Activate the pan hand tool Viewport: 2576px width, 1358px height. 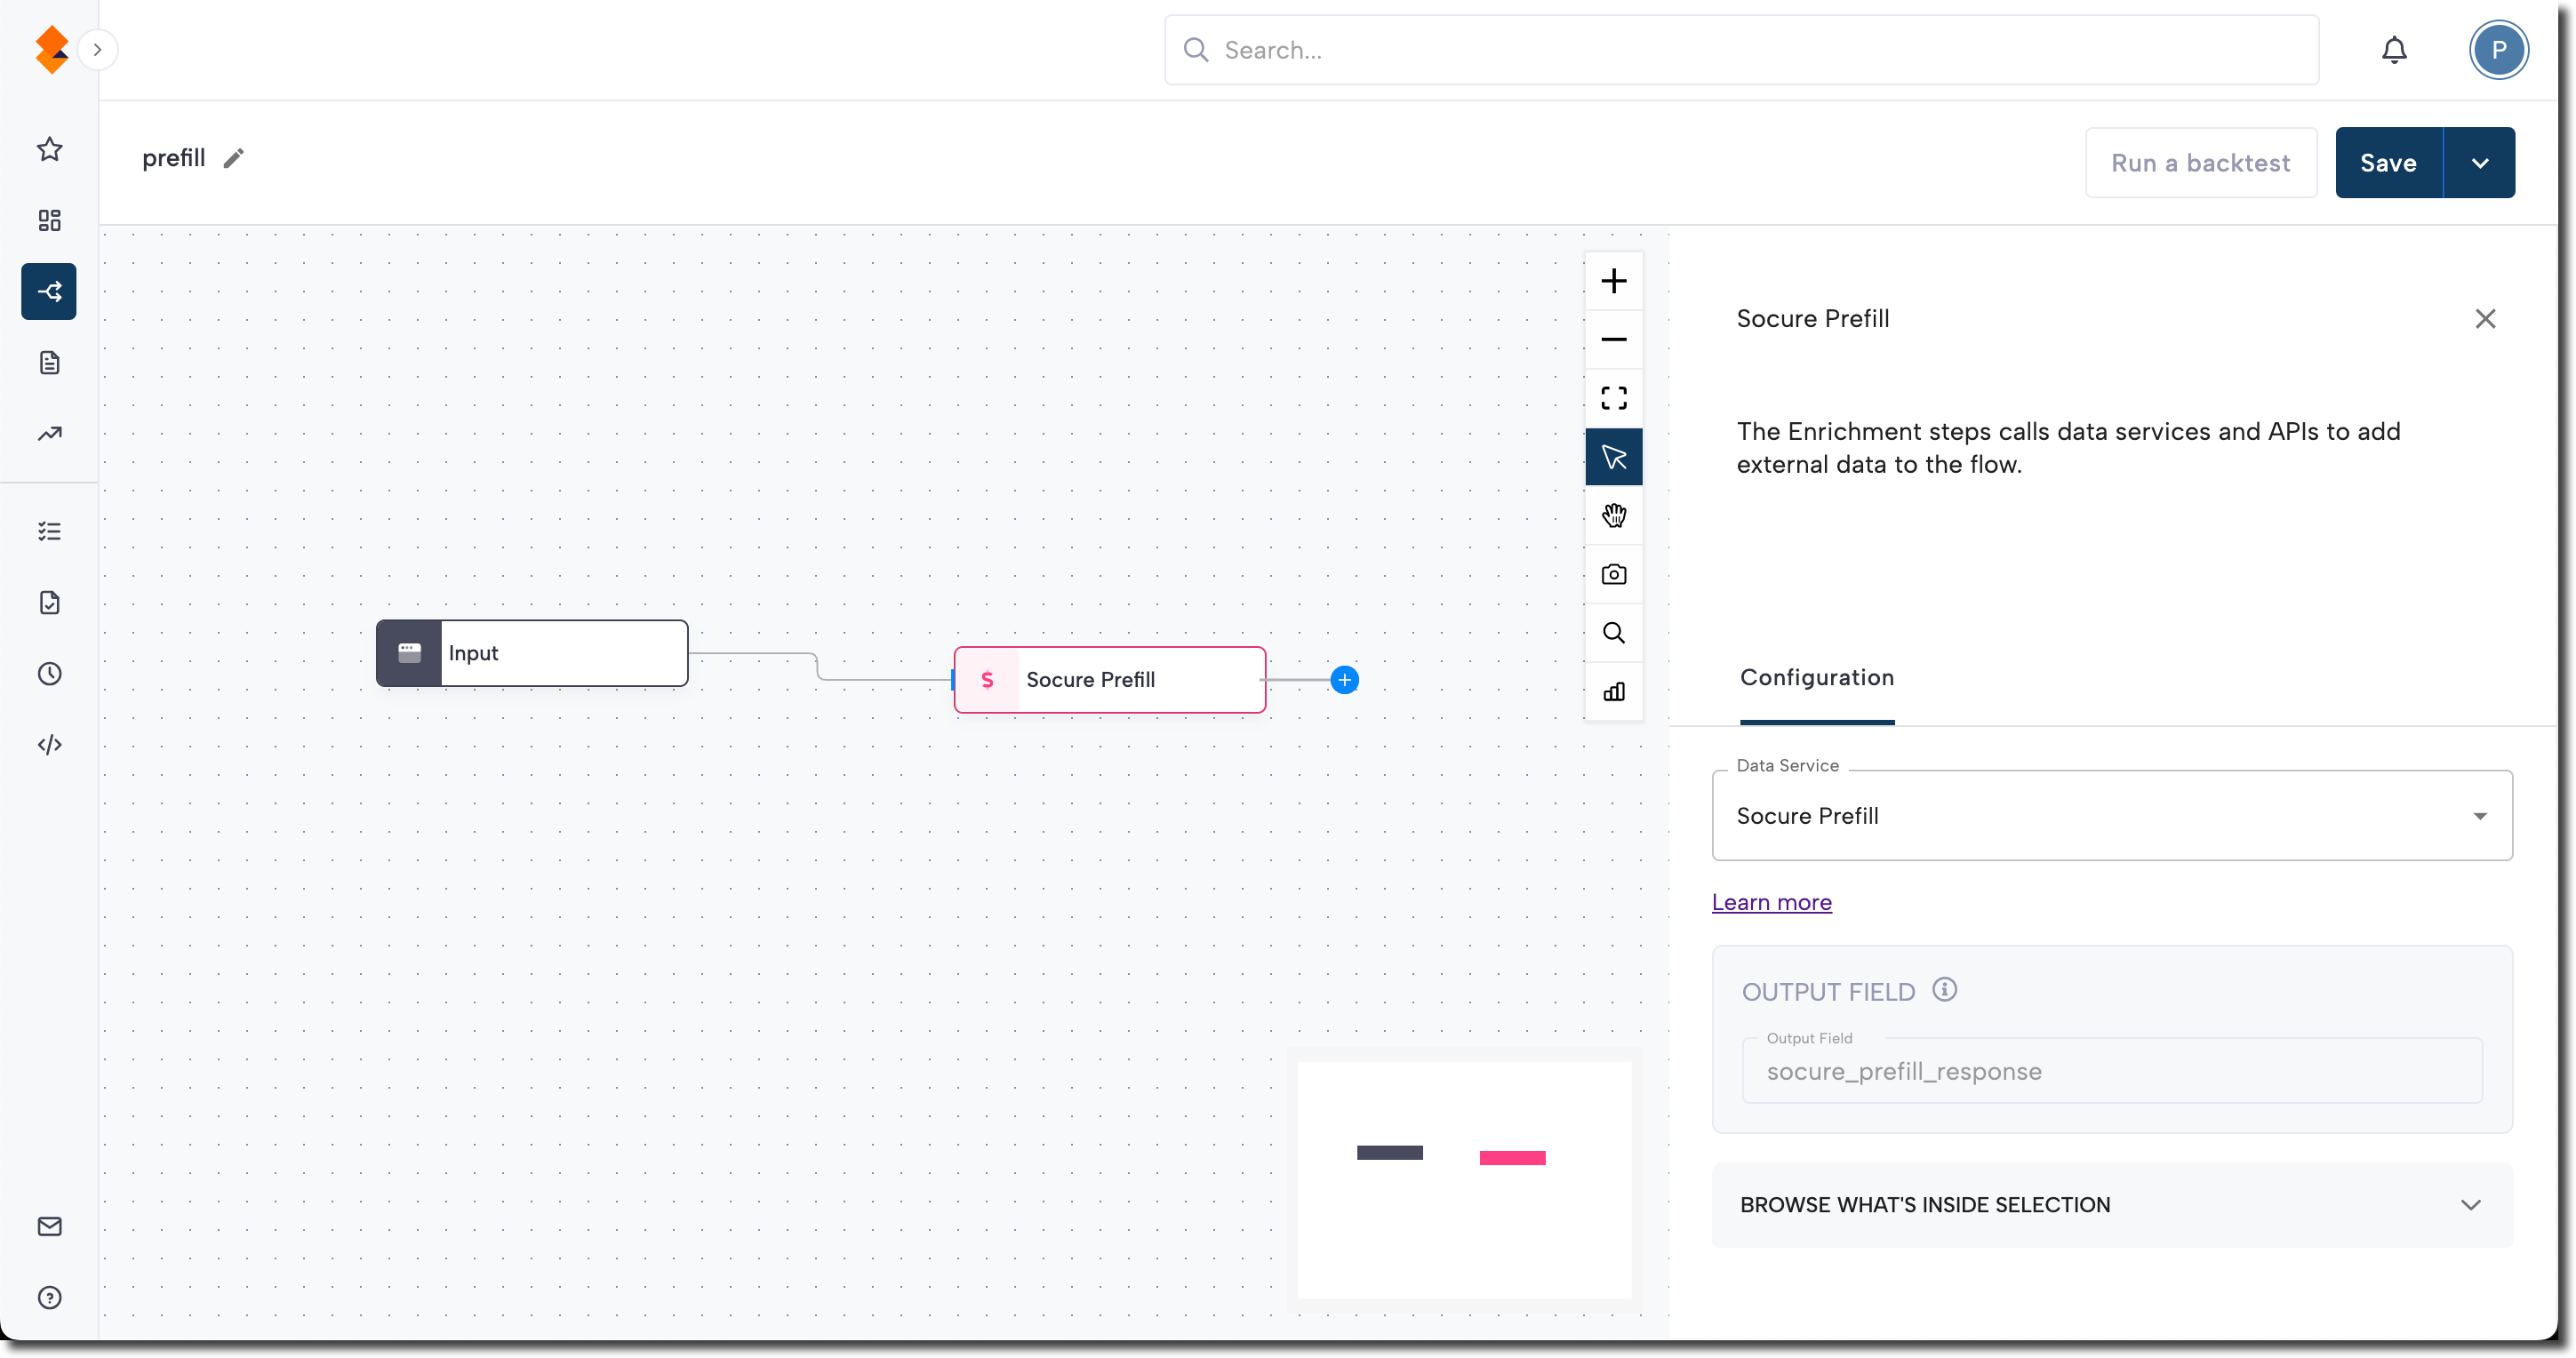click(x=1613, y=516)
